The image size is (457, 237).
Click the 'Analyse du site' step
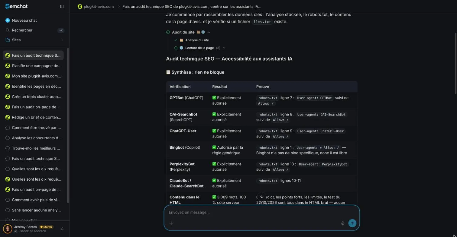[192, 40]
